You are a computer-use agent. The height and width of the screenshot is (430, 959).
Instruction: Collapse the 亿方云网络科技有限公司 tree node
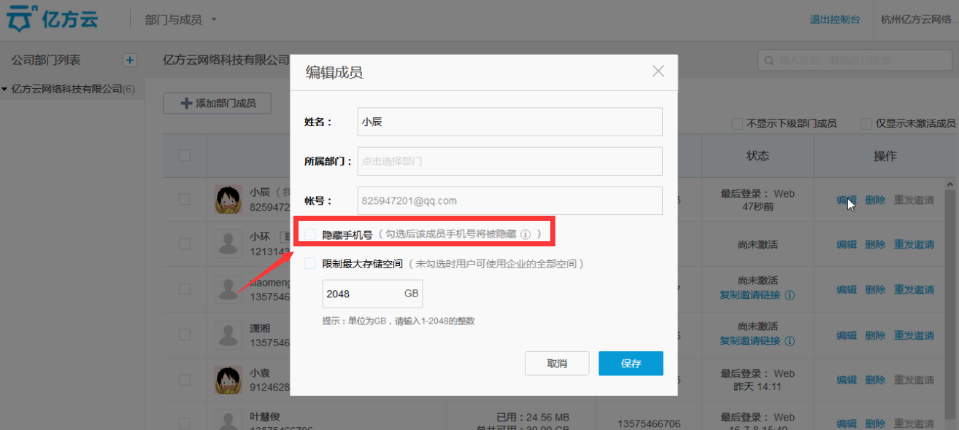click(x=4, y=89)
